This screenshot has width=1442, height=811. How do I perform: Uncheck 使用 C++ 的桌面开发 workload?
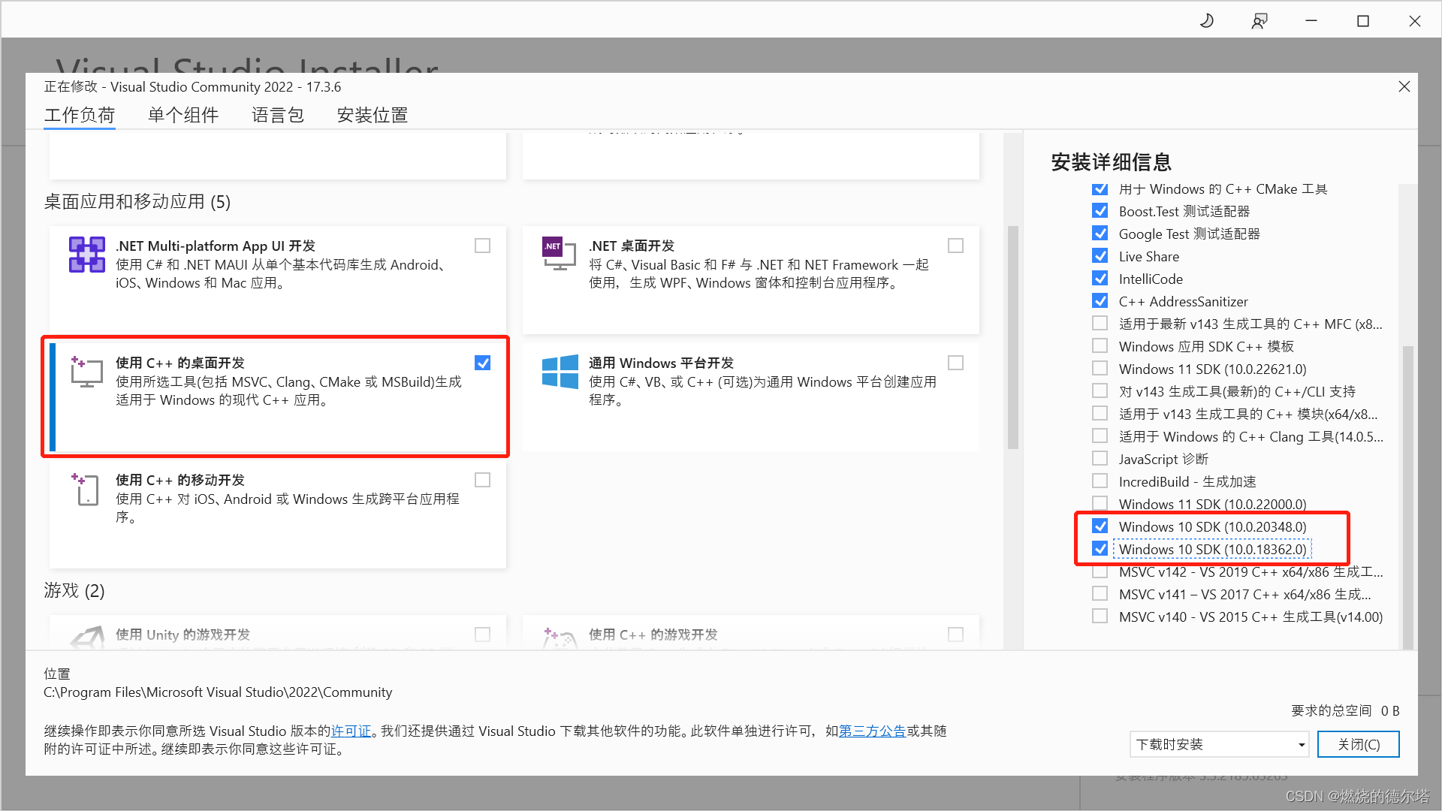[x=483, y=363]
